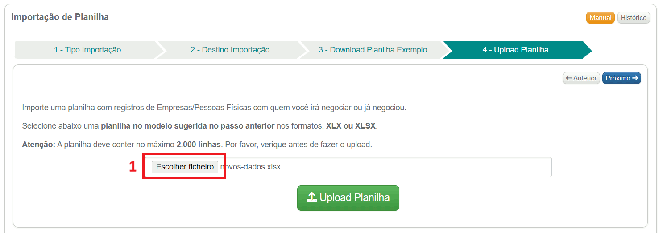Go to step 2 - Destino Importação

(230, 50)
